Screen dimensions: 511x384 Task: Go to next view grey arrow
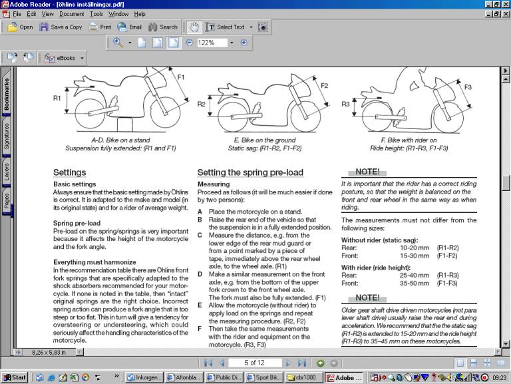pos(334,363)
